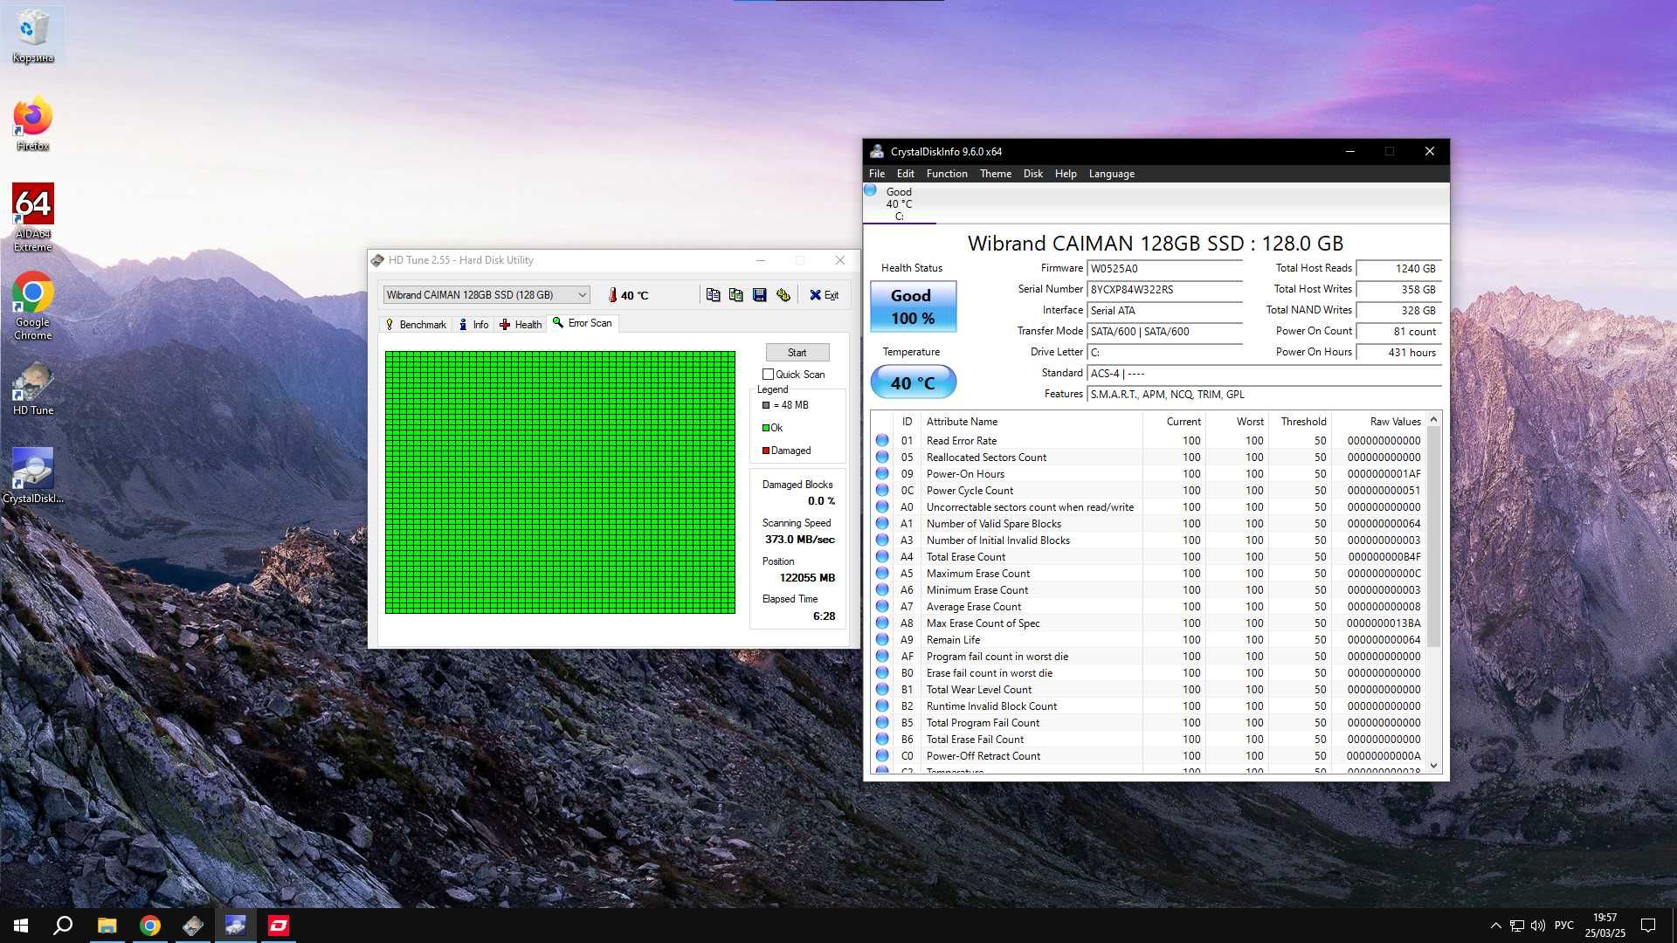The width and height of the screenshot is (1677, 943).
Task: Switch to the Benchmark tab
Action: (416, 325)
